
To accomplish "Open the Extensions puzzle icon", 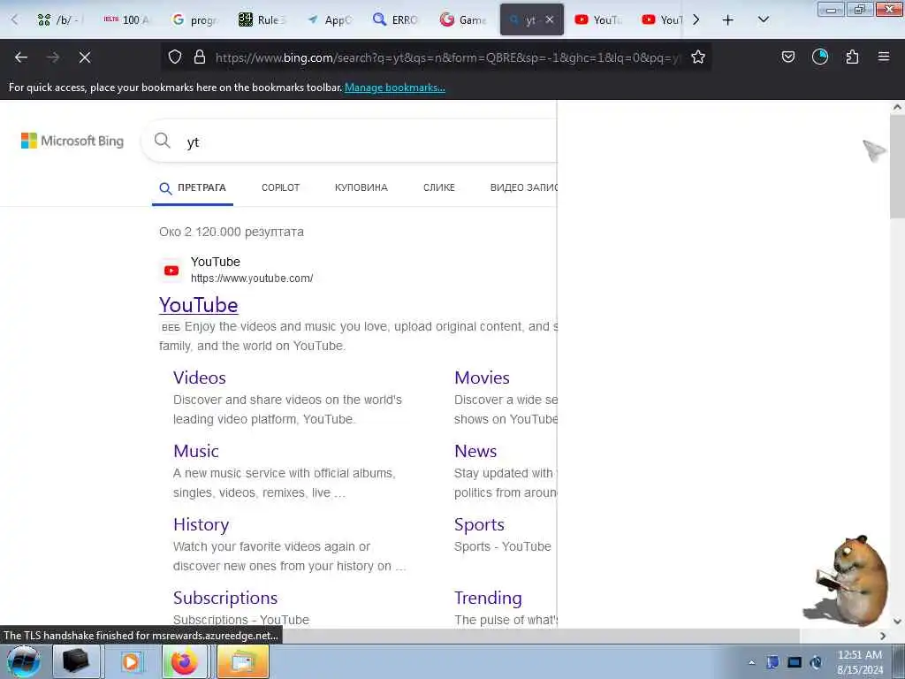I will [852, 57].
